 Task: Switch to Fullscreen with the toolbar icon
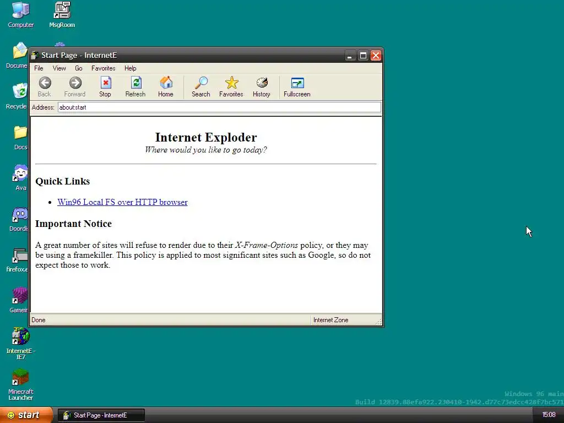tap(297, 83)
